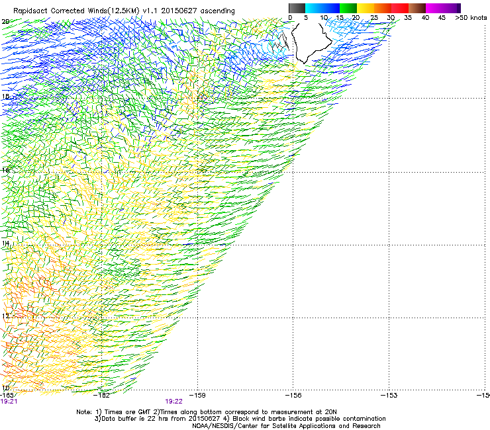Click the yellow 20-25 knots legend color
Viewport: 490px width, 430px height.
366,8
